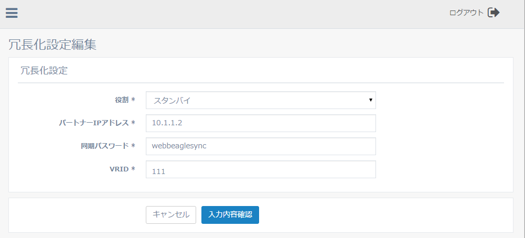Click the 同期パスワード label text
Viewport: 525px width, 238px height.
coord(101,146)
